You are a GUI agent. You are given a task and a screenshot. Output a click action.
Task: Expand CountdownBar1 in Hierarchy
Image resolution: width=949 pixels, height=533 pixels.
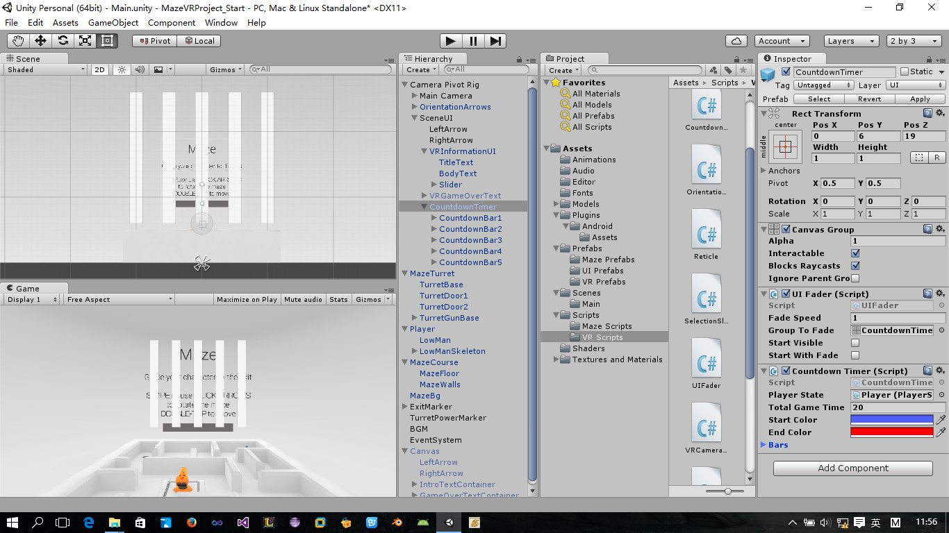(x=434, y=218)
